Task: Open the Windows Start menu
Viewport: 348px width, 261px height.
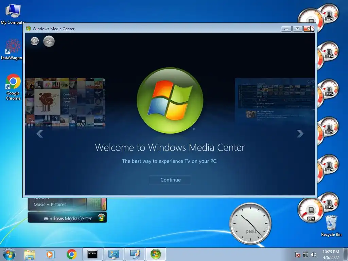Action: click(x=9, y=254)
